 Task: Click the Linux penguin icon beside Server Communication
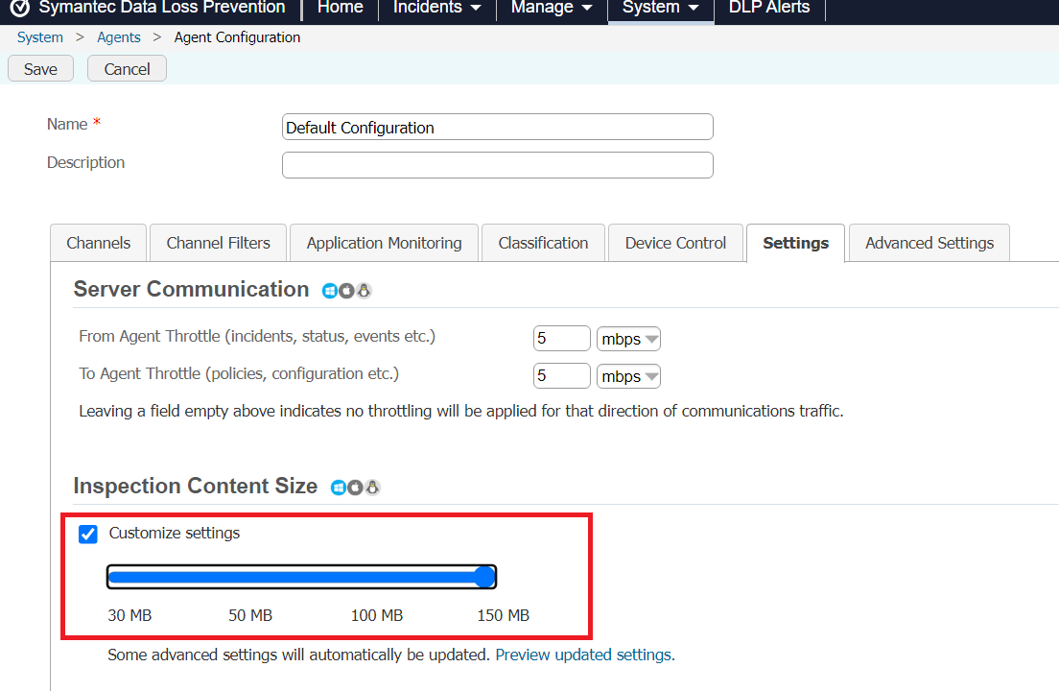click(365, 291)
